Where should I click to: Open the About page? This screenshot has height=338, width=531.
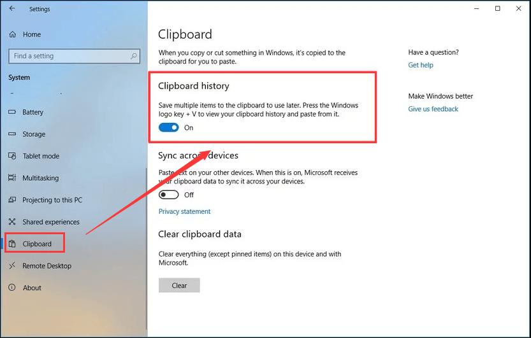coord(32,288)
